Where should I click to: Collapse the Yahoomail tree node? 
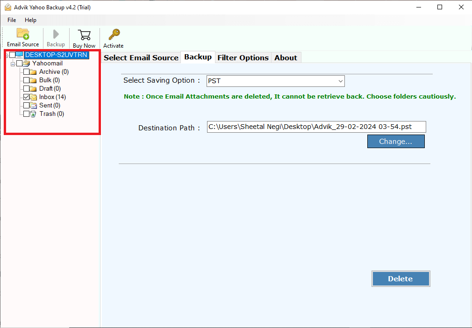[x=13, y=64]
